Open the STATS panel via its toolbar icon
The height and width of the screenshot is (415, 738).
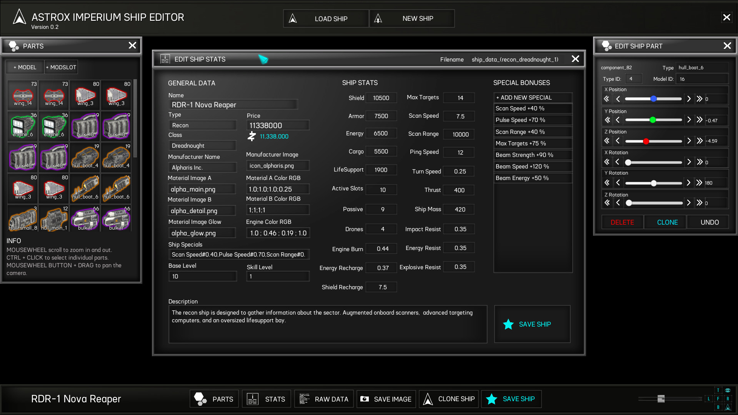[253, 399]
